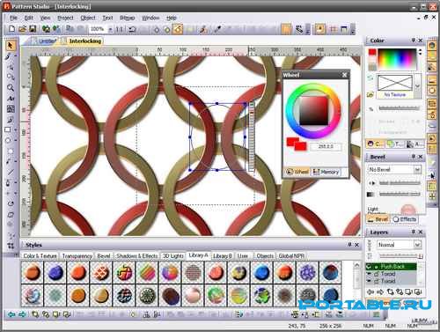
Task: Switch to the Library B tab
Action: (223, 256)
